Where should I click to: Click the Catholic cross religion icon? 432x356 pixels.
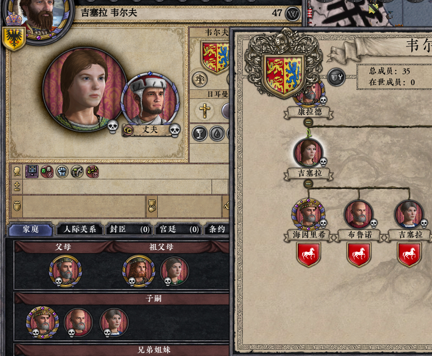coord(204,111)
